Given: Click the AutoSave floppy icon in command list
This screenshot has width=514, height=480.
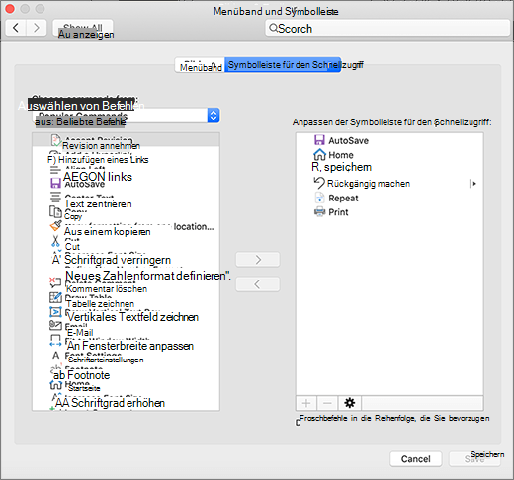Looking at the screenshot, I should click(55, 183).
